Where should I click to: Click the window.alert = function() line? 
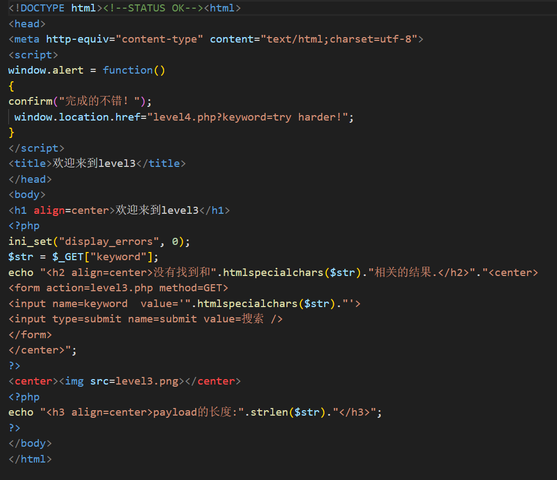87,70
